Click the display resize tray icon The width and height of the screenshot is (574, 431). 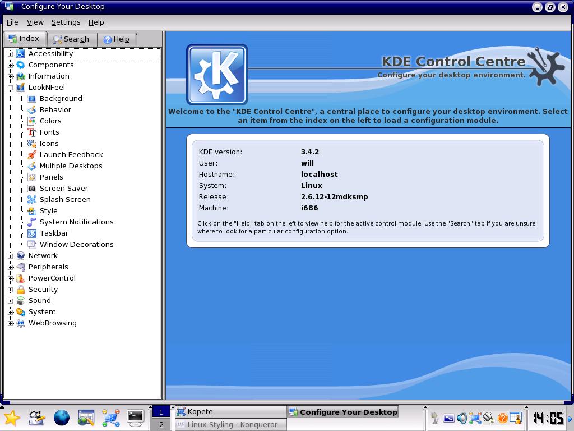point(448,418)
